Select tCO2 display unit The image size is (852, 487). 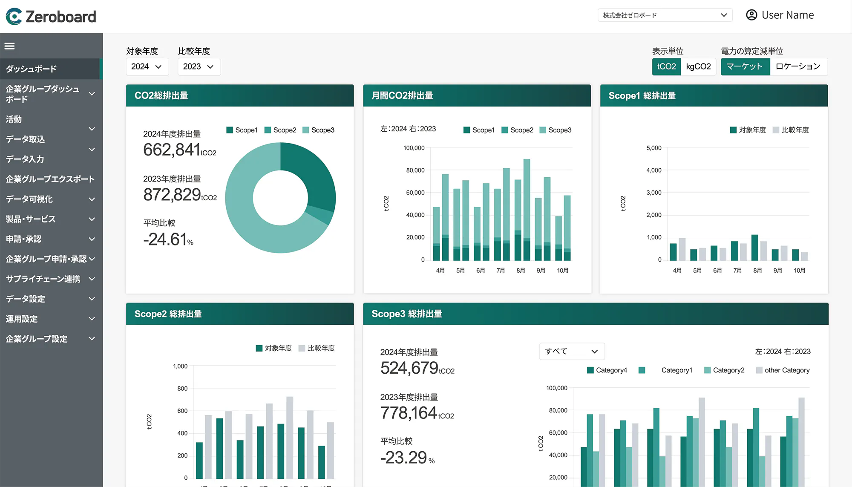tap(666, 66)
